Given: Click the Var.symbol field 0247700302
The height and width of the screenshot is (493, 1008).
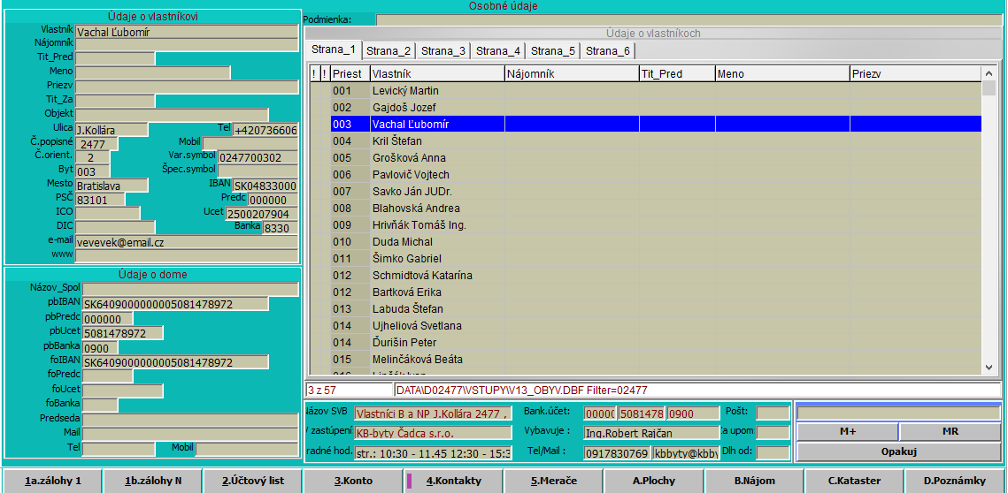Looking at the screenshot, I should 258,157.
